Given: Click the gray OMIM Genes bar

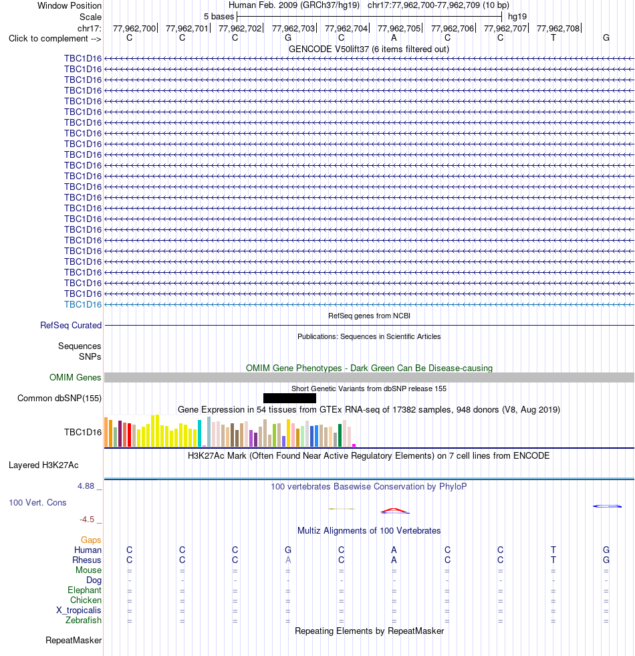Looking at the screenshot, I should (x=369, y=377).
